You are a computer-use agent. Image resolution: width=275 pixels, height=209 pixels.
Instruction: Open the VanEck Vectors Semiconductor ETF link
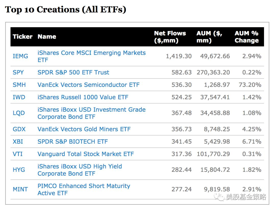pyautogui.click(x=88, y=85)
